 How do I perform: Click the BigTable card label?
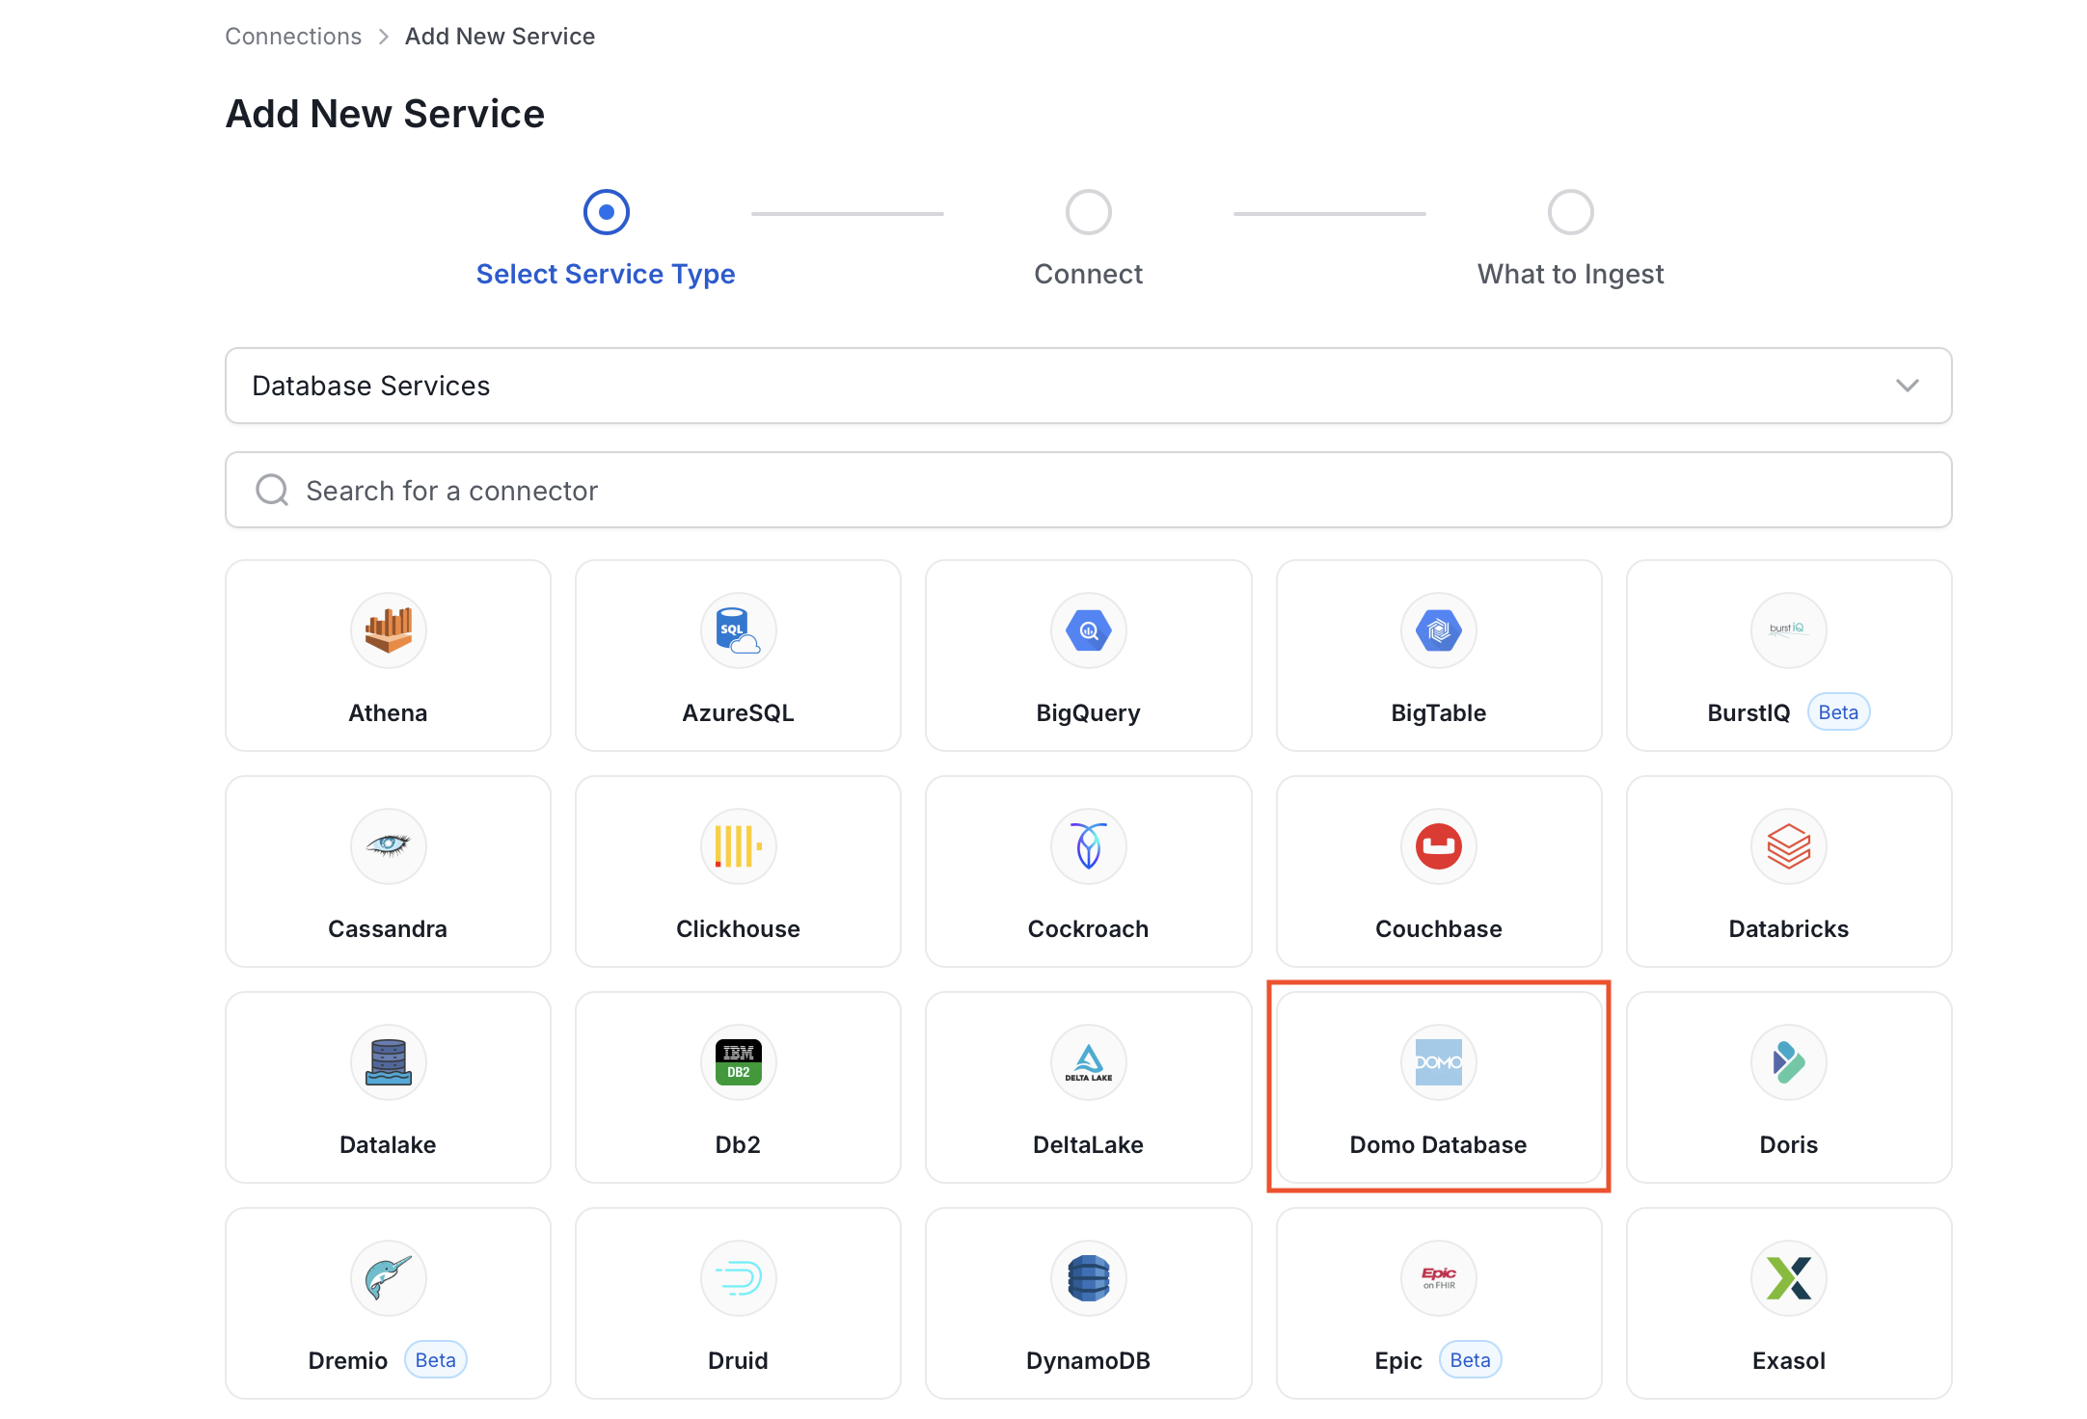point(1438,712)
